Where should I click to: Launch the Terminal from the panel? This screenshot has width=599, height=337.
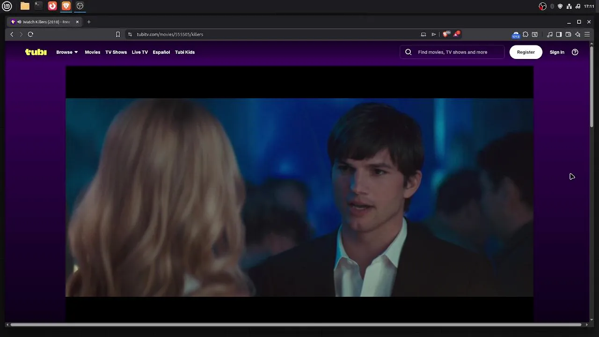[38, 6]
